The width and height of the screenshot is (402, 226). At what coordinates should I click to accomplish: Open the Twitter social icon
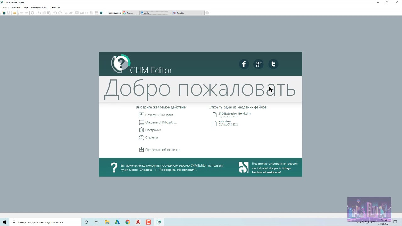[x=273, y=64]
